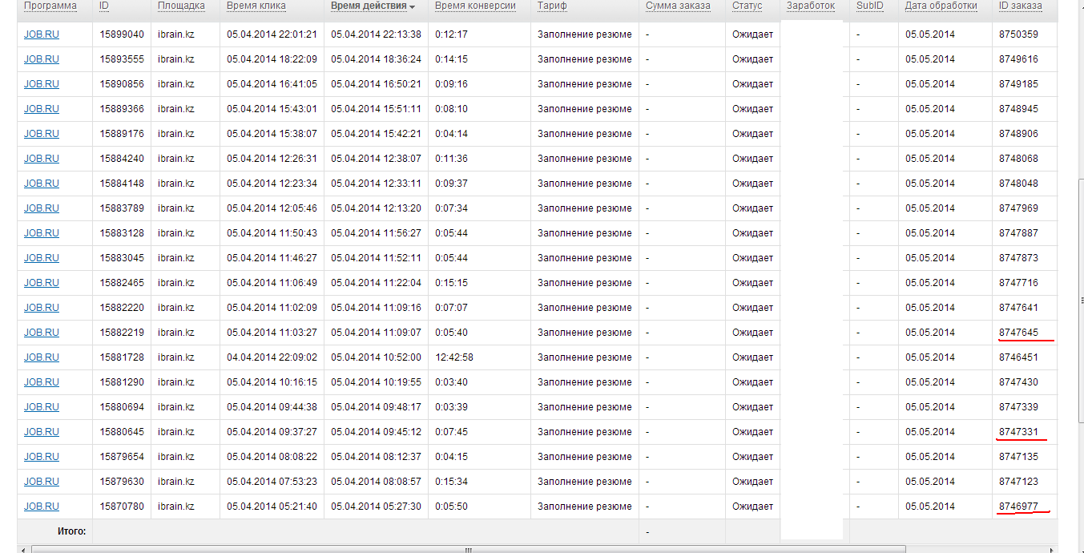Click action time 05.04.2014 05:27:30

coord(376,507)
